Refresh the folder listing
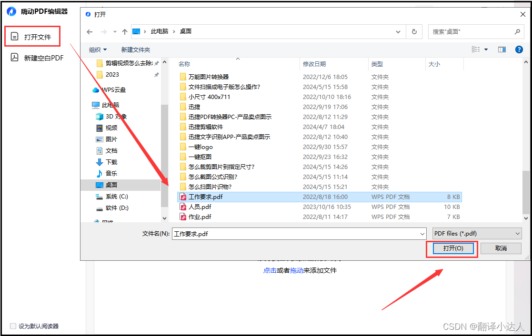532x336 pixels. coord(414,31)
